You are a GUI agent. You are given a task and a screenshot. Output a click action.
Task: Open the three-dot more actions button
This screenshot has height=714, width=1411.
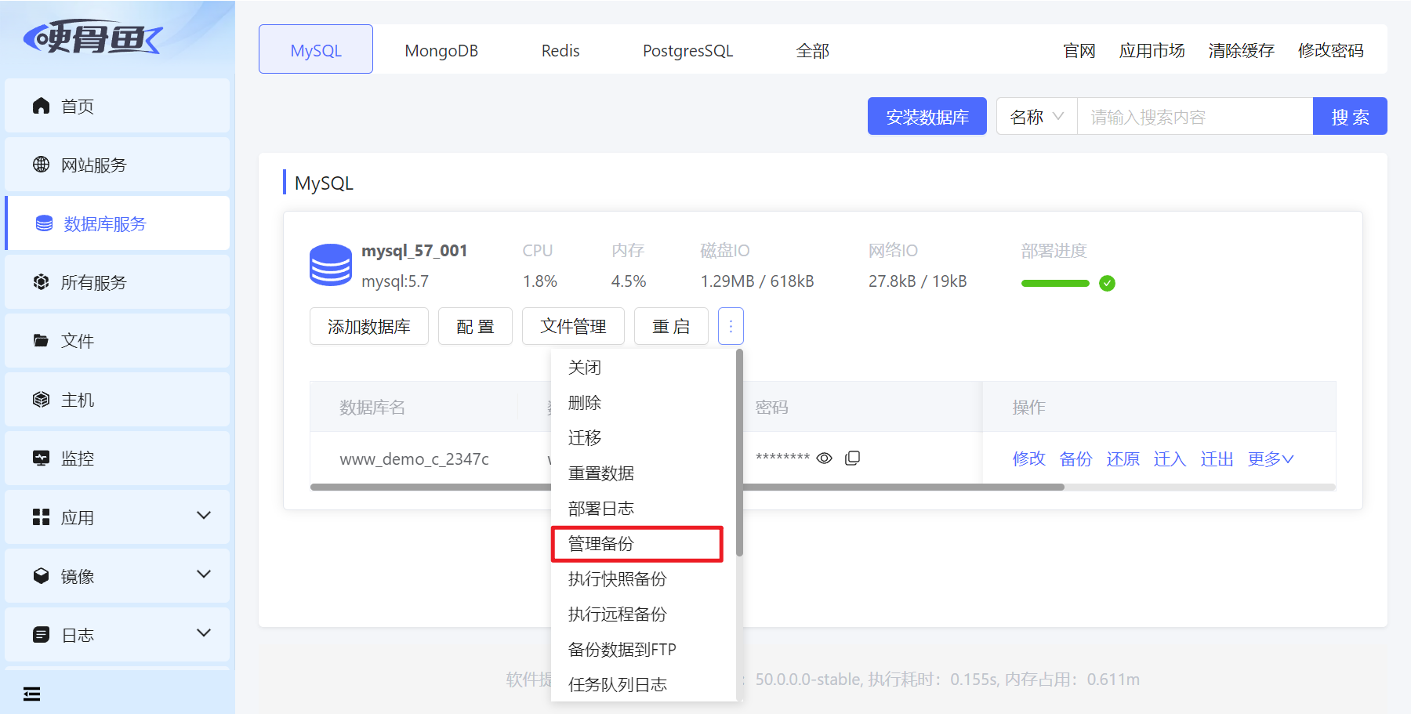click(731, 326)
